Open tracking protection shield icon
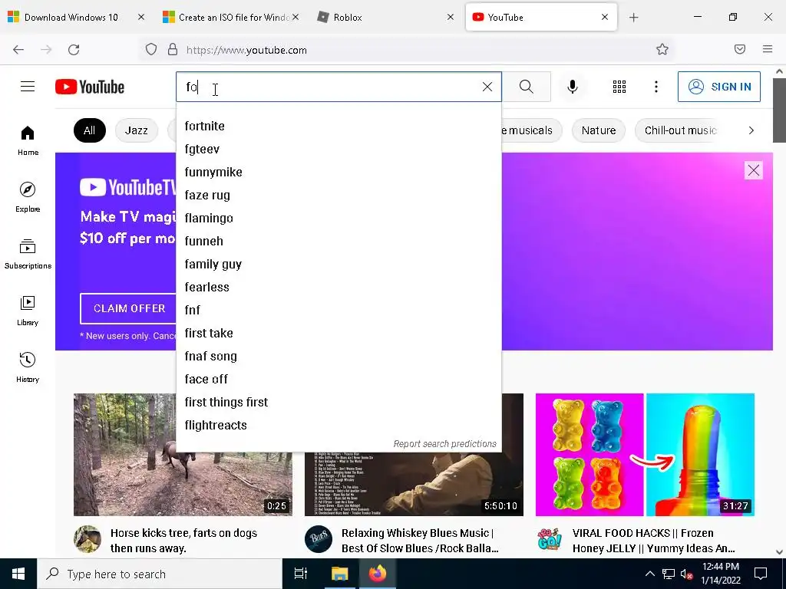Screen dimensions: 786x589 [151, 50]
